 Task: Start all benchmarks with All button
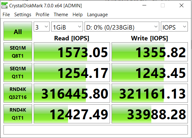pos(18,31)
